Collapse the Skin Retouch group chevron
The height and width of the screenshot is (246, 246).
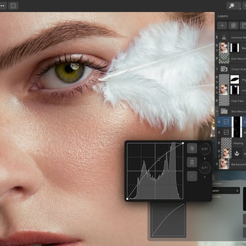coord(217,111)
